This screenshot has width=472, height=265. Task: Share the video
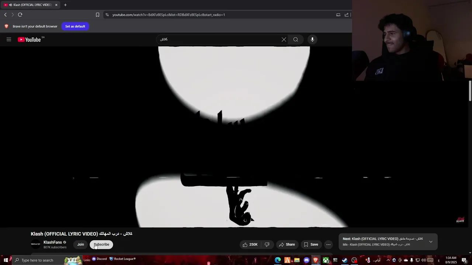pyautogui.click(x=287, y=244)
